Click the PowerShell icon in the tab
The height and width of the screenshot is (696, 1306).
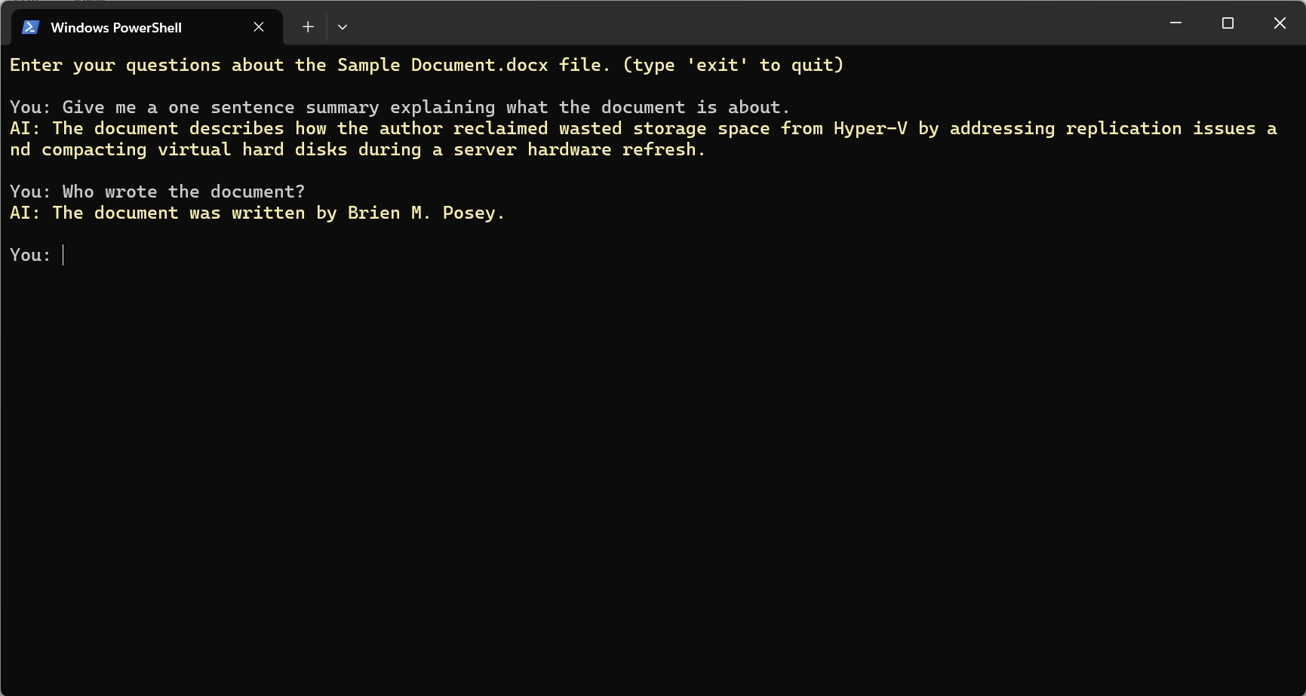tap(30, 27)
